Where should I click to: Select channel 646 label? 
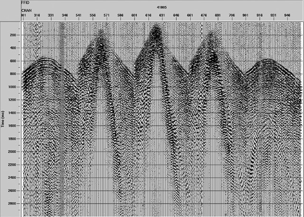click(x=176, y=16)
